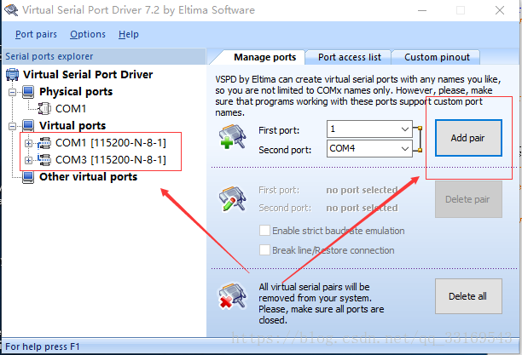Select the Physical ports tree label

76,92
